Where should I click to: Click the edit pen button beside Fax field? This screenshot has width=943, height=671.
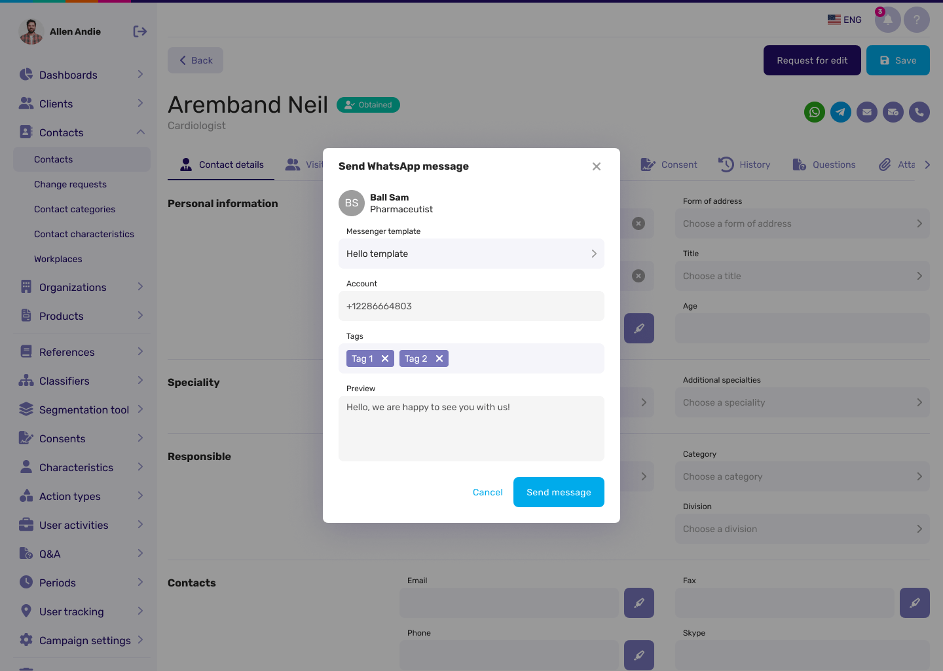(x=915, y=603)
